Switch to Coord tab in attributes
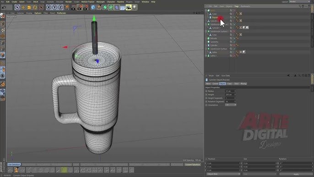Screen dimensions: 314x177 coord(215,83)
